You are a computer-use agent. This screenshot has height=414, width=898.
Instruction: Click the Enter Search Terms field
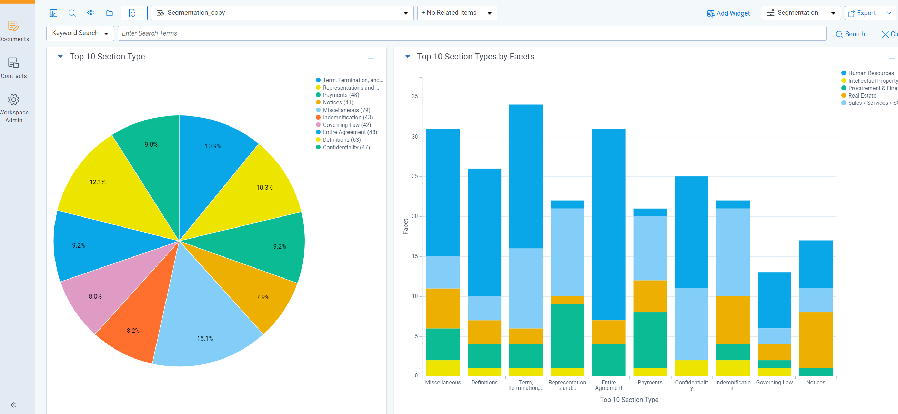(472, 33)
